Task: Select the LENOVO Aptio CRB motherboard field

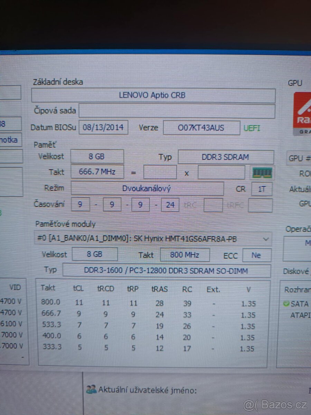Action: pos(153,96)
